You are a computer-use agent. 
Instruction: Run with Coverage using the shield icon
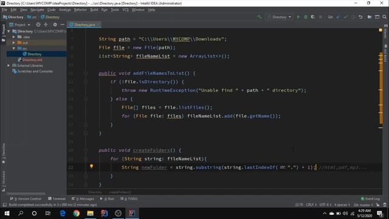point(313,17)
